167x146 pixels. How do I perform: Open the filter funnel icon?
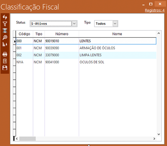pyautogui.click(x=5, y=24)
